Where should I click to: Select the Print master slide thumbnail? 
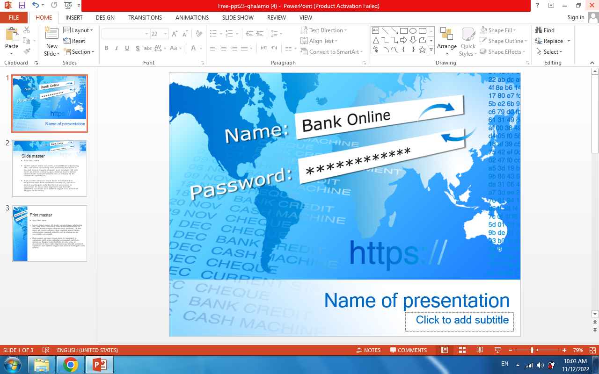[x=50, y=233]
